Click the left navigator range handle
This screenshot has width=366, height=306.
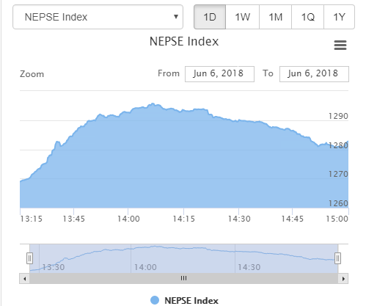pyautogui.click(x=29, y=258)
